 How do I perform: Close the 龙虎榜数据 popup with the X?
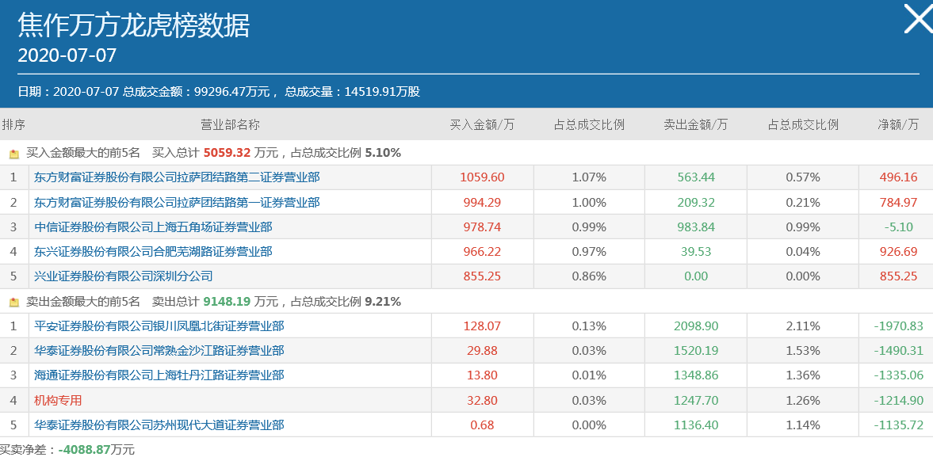point(920,18)
